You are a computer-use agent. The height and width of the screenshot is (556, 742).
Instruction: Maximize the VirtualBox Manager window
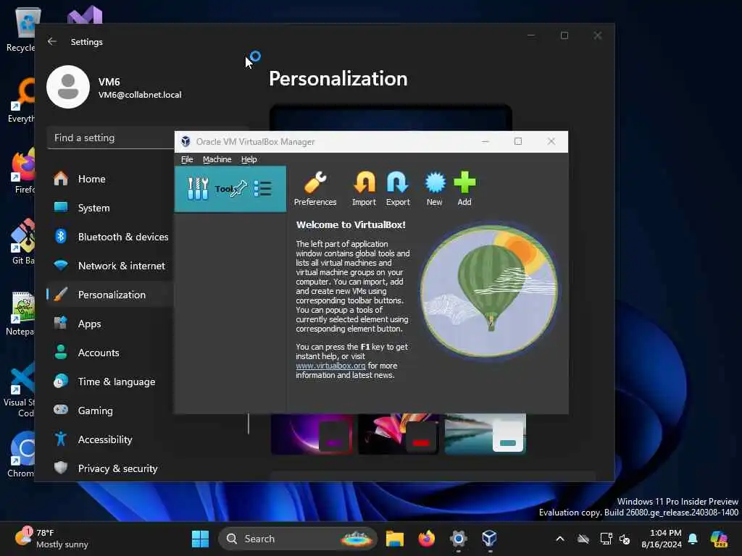coord(518,141)
